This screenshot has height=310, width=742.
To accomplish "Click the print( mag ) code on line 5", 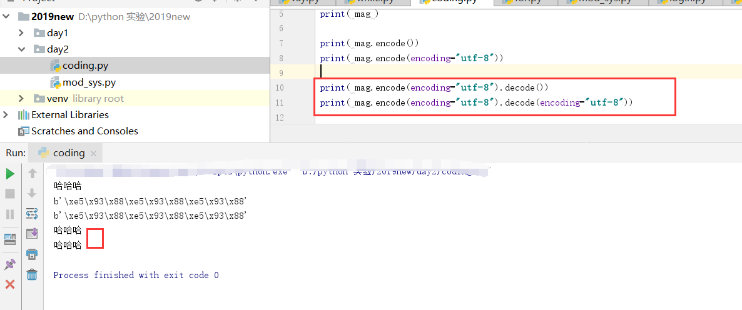I will tap(348, 14).
